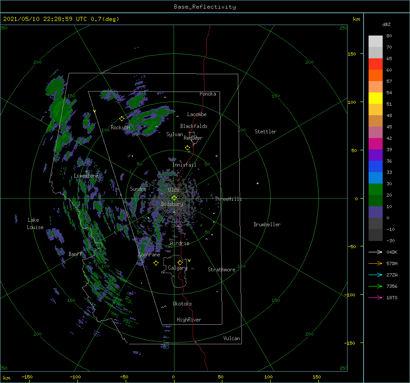Click the Strathmore label

coord(221,270)
